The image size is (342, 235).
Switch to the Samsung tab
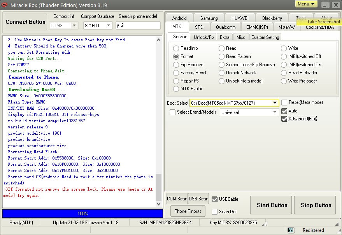click(209, 18)
